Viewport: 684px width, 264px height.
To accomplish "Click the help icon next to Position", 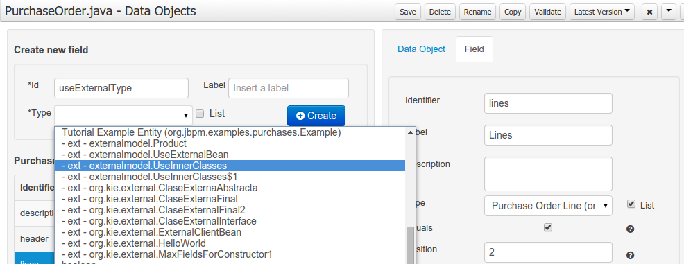I will pyautogui.click(x=630, y=255).
